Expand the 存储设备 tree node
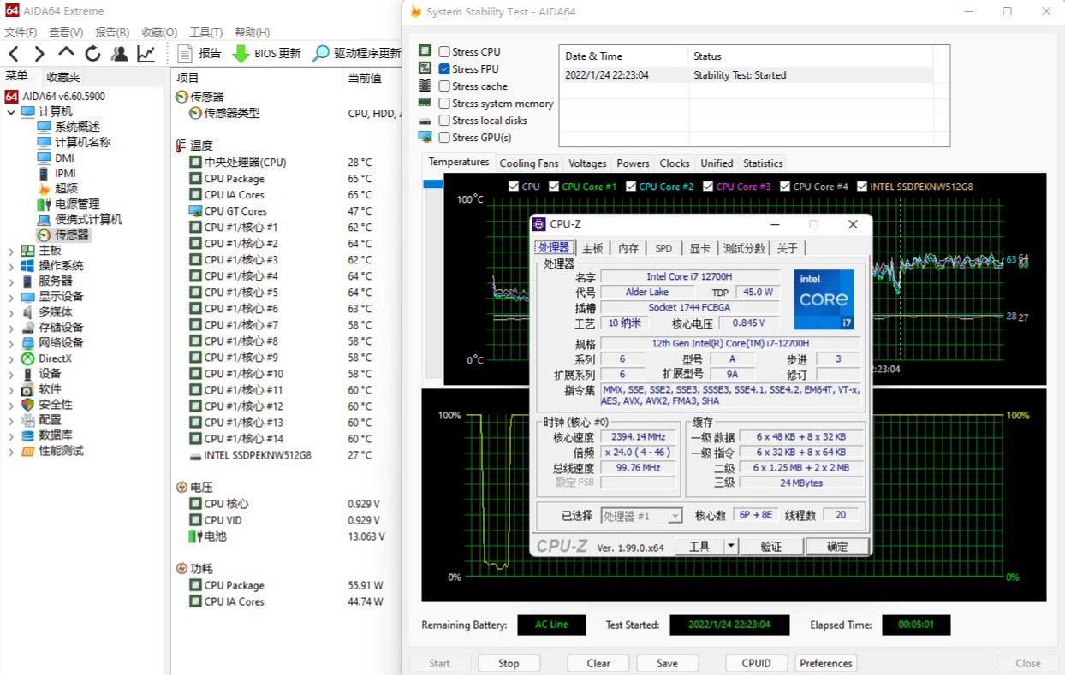 pos(11,328)
